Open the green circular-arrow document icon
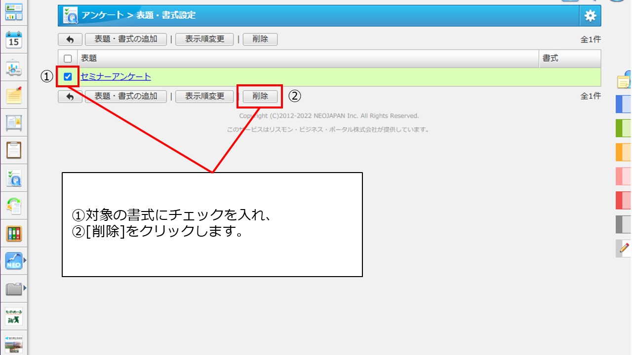Viewport: 632px width, 355px height. click(14, 206)
